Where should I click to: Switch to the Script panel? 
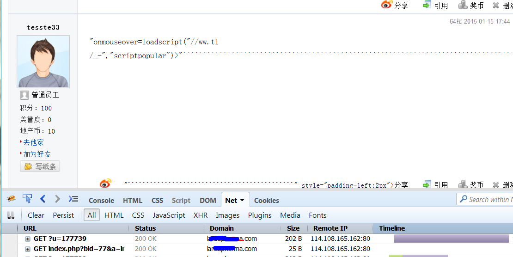tap(181, 200)
